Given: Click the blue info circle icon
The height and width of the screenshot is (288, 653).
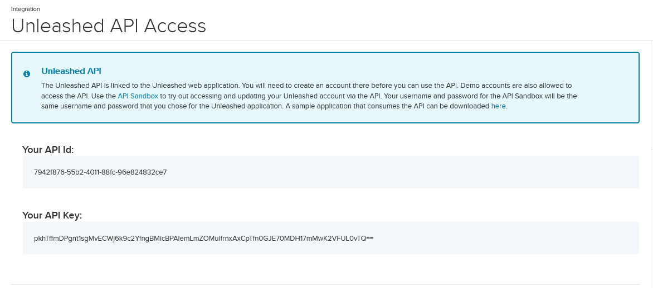Looking at the screenshot, I should [x=26, y=74].
